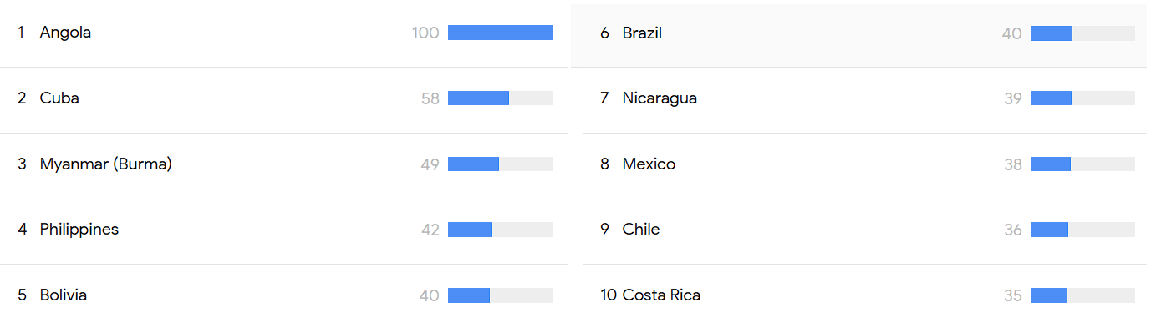This screenshot has width=1151, height=333.
Task: Click Myanmar (Burma) in the list
Action: (x=284, y=165)
